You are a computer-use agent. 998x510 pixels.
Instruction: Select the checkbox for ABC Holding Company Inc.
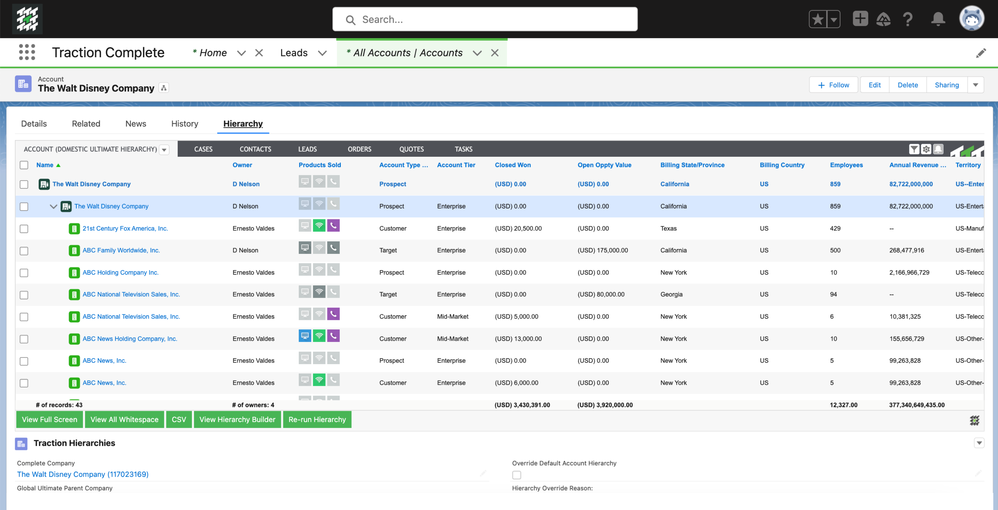[x=24, y=273]
